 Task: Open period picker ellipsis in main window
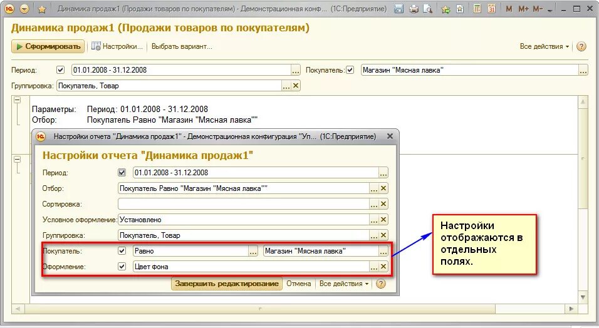point(296,70)
